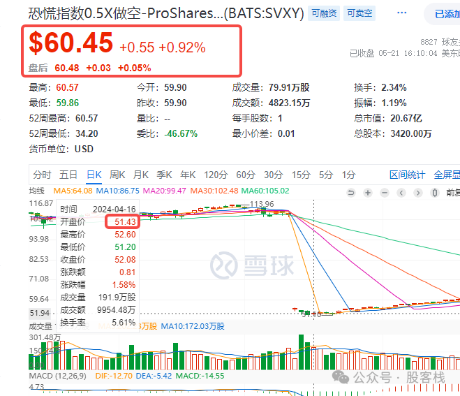The image size is (460, 396).
Task: Select the 日K daily candlestick tab
Action: coord(94,175)
